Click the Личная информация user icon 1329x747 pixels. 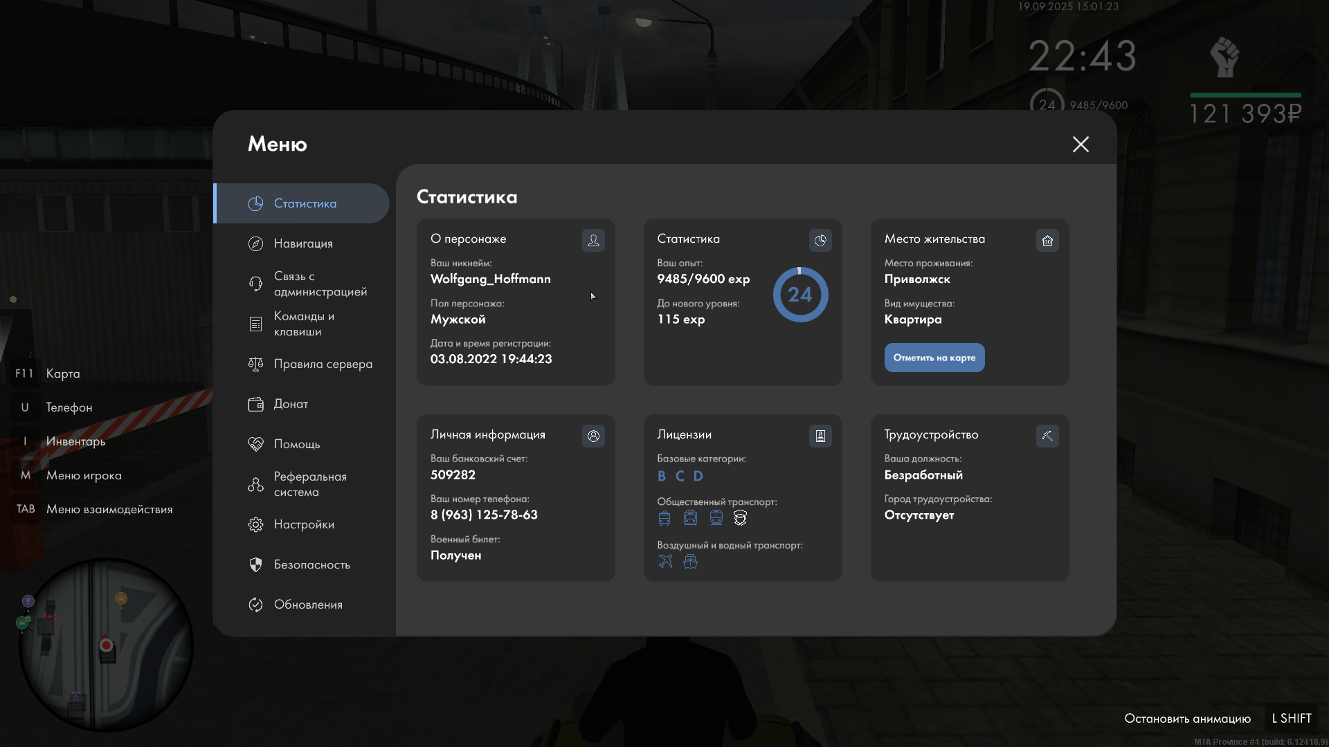tap(593, 436)
